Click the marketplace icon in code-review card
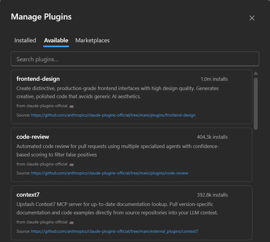Screen dimensions: 270x242 tap(71, 165)
